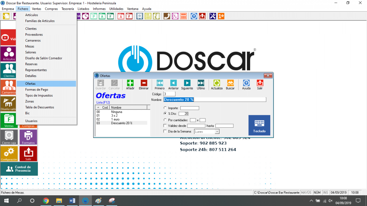
Task: Click the green A folder toolbar icon
Action: pyautogui.click(x=102, y=16)
